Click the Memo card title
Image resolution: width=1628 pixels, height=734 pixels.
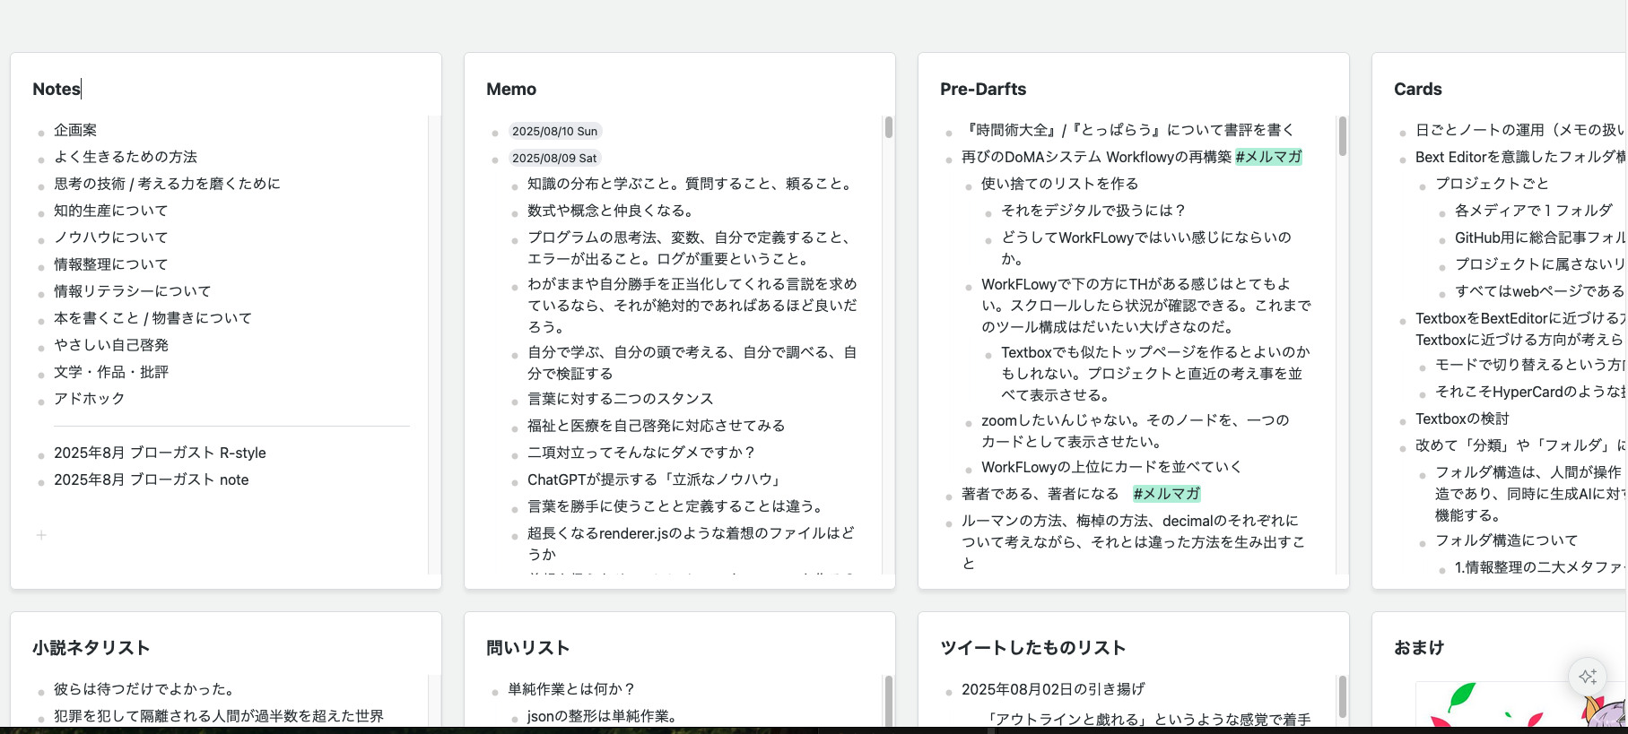511,89
